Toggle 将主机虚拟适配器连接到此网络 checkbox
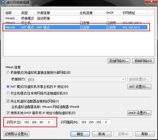158x140 pixels. [x=8, y=101]
